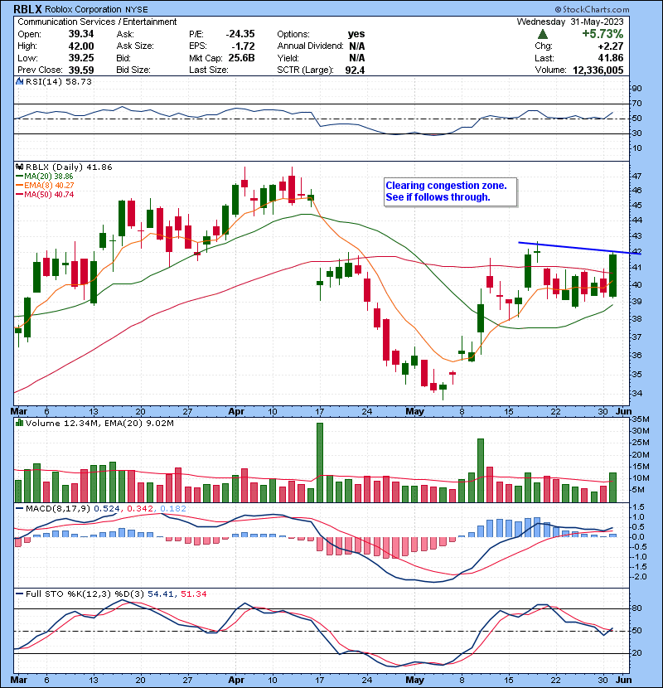Click the 47 price axis label
Viewport: 663px width, 688px height.
coord(636,177)
